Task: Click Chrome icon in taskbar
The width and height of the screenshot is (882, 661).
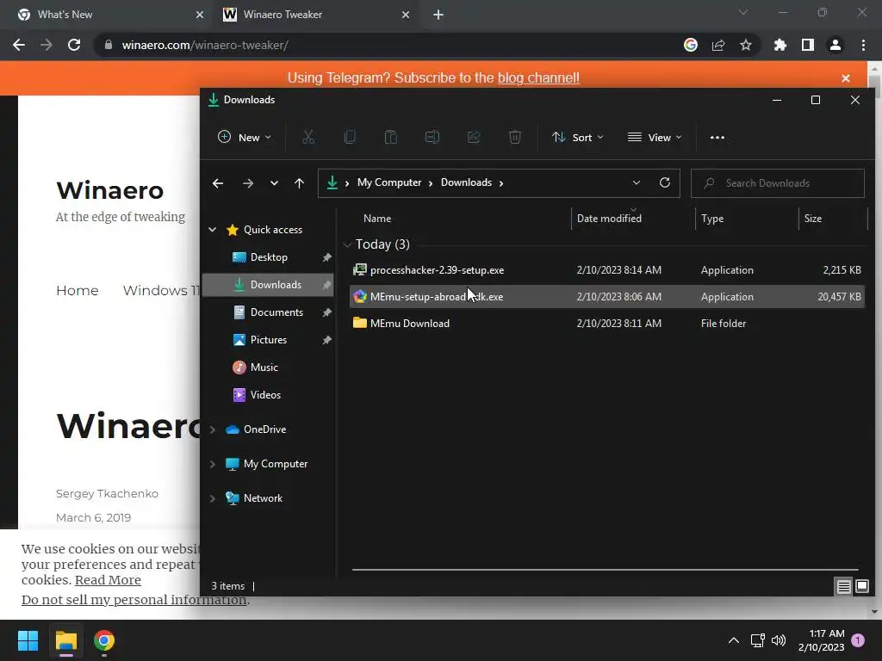Action: (x=104, y=640)
